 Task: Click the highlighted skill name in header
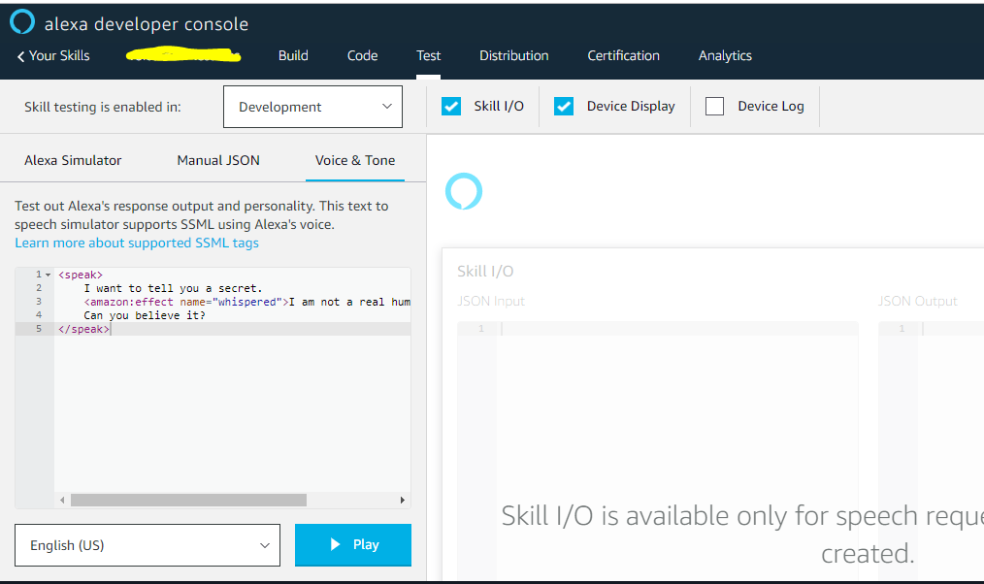pyautogui.click(x=183, y=55)
